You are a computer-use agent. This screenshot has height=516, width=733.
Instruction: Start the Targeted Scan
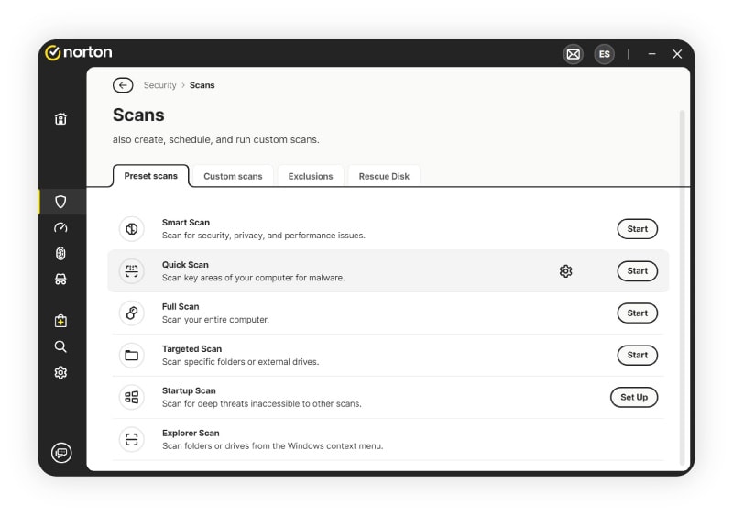click(637, 355)
